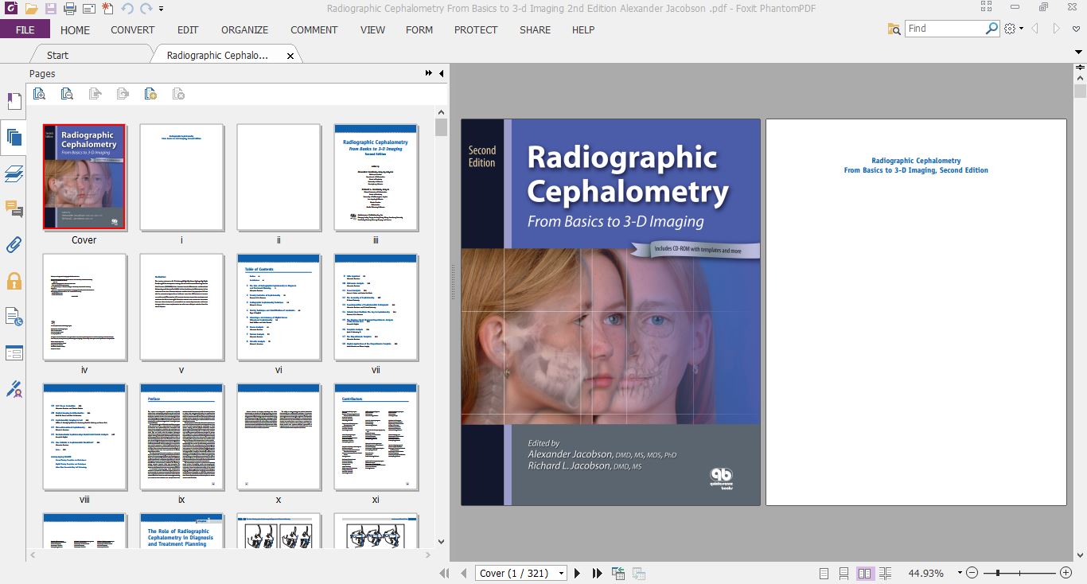Click the thumbnails scrollbar down arrow
The height and width of the screenshot is (584, 1087).
coord(442,542)
